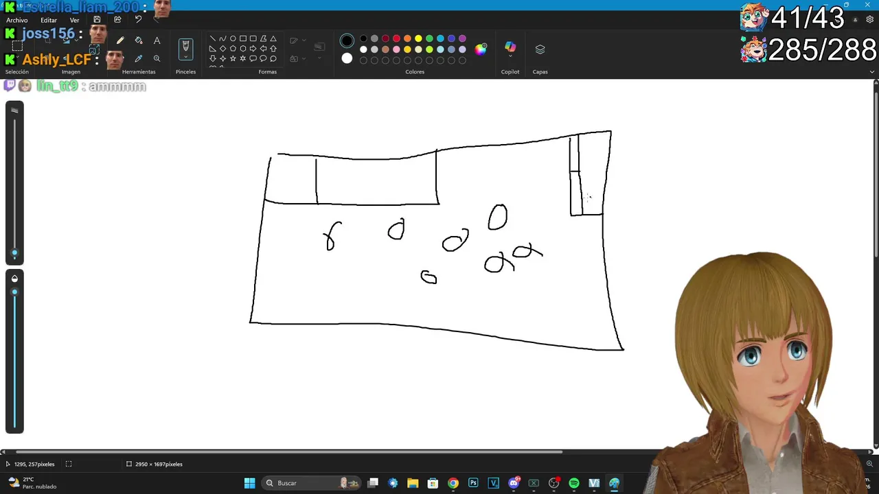Image resolution: width=879 pixels, height=494 pixels.
Task: Pick the pink color swatch
Action: (396, 49)
